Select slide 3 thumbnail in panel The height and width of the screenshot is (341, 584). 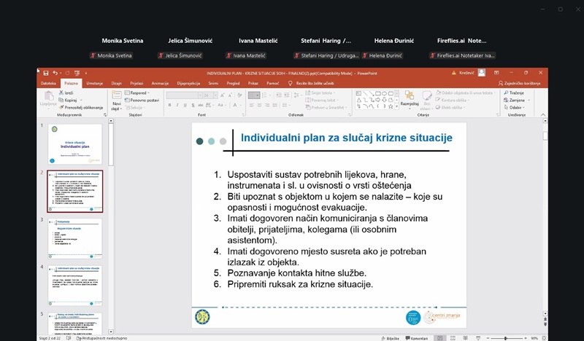click(x=75, y=238)
